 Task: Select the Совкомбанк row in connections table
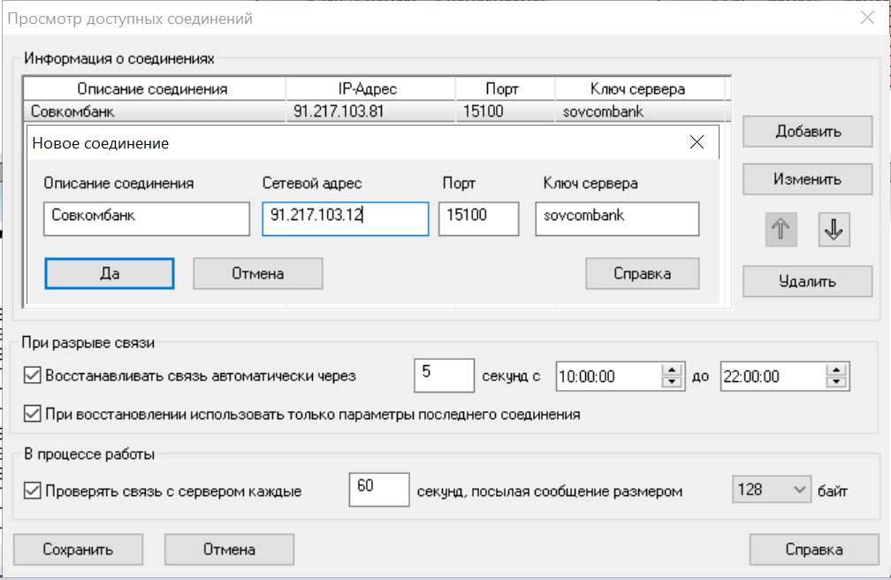155,112
